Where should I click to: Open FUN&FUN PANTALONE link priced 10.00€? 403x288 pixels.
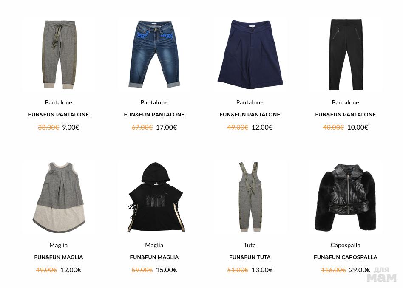(346, 115)
